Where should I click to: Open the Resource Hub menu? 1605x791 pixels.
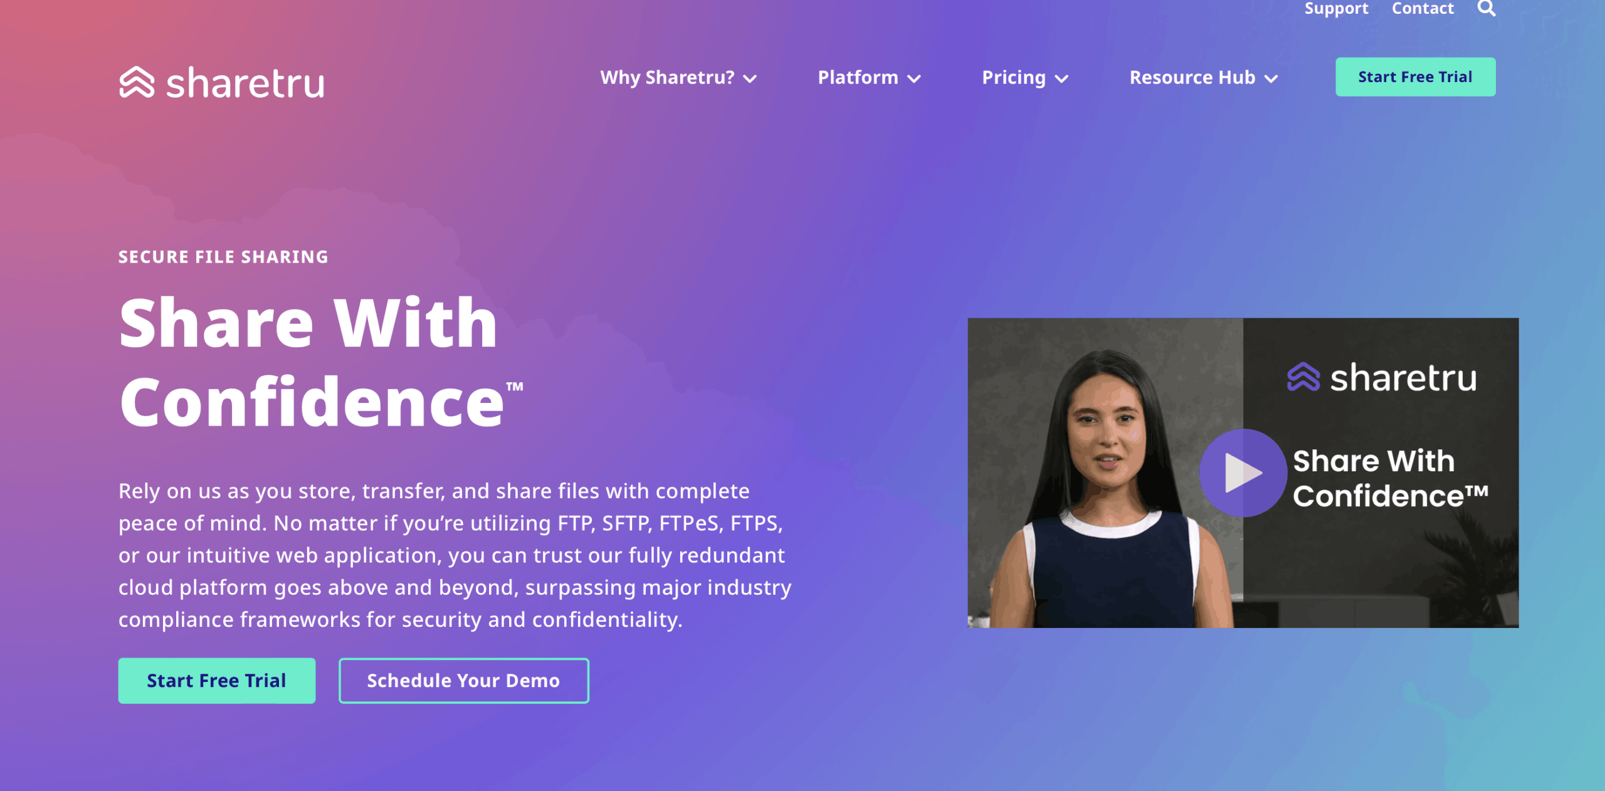pos(1192,78)
